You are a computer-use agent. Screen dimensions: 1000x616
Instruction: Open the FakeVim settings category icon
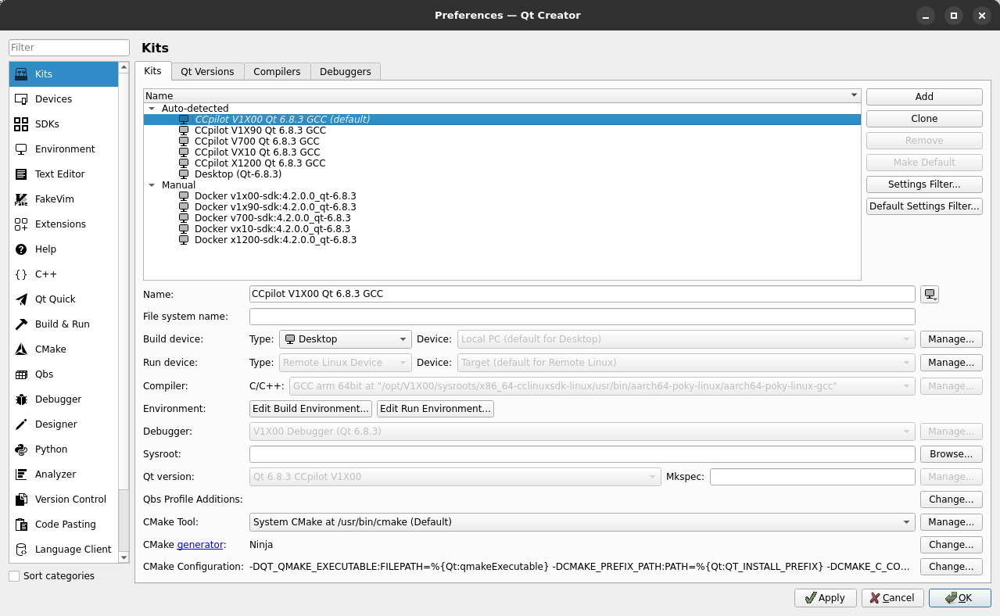pyautogui.click(x=21, y=199)
